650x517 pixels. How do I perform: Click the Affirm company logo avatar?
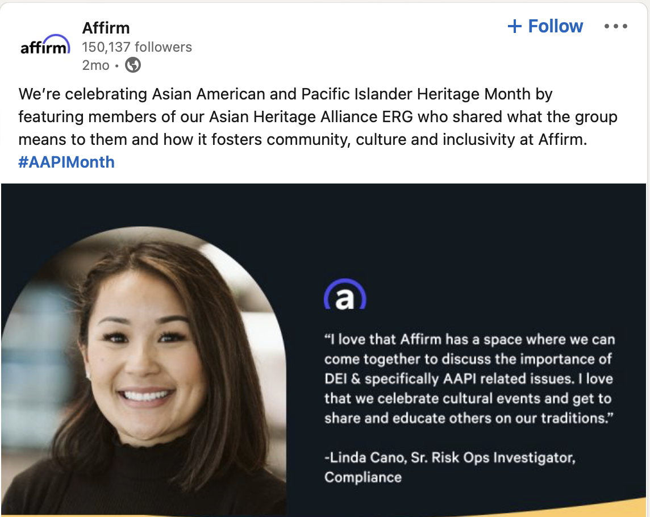coord(45,46)
